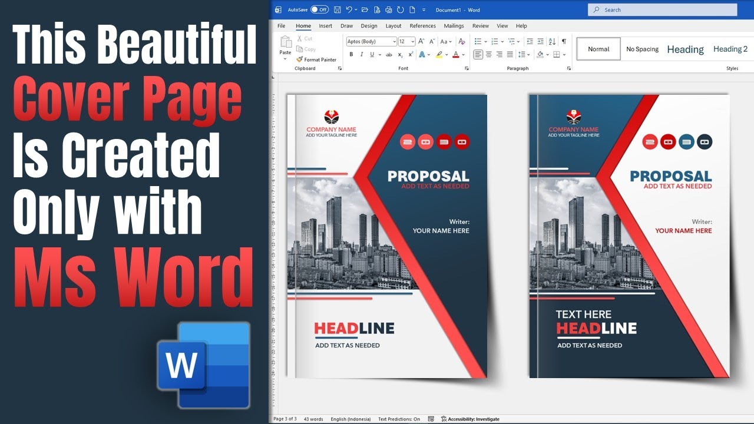The image size is (754, 424).
Task: Click the Cut button
Action: pyautogui.click(x=305, y=38)
